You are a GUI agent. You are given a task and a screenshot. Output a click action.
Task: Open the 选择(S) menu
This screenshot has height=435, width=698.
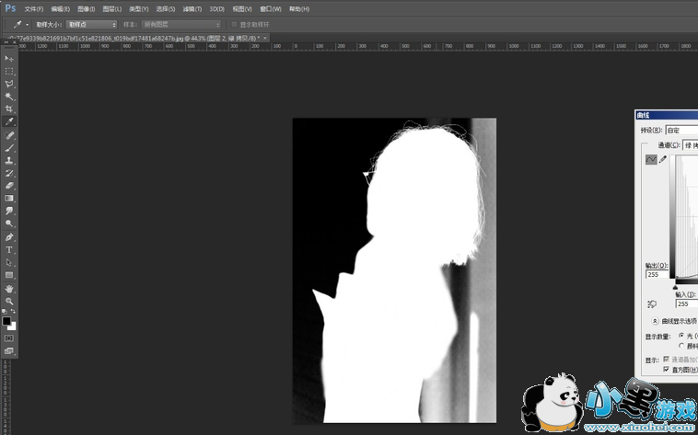click(x=165, y=8)
